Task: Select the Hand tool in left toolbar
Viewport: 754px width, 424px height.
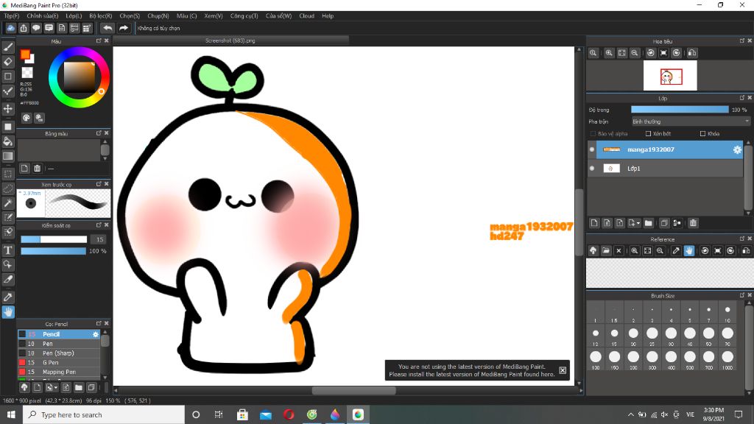Action: point(8,312)
